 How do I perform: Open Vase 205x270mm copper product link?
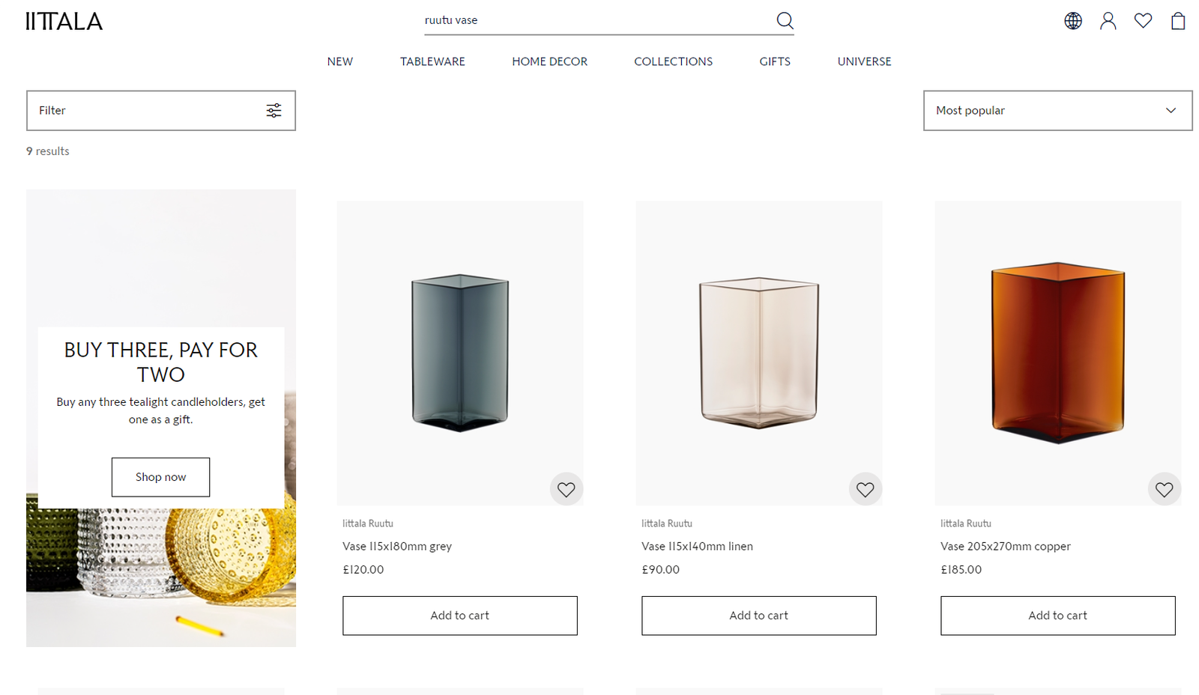pos(1005,547)
